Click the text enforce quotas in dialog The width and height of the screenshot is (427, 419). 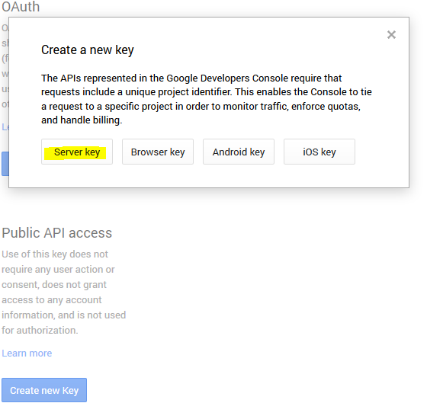click(x=326, y=106)
